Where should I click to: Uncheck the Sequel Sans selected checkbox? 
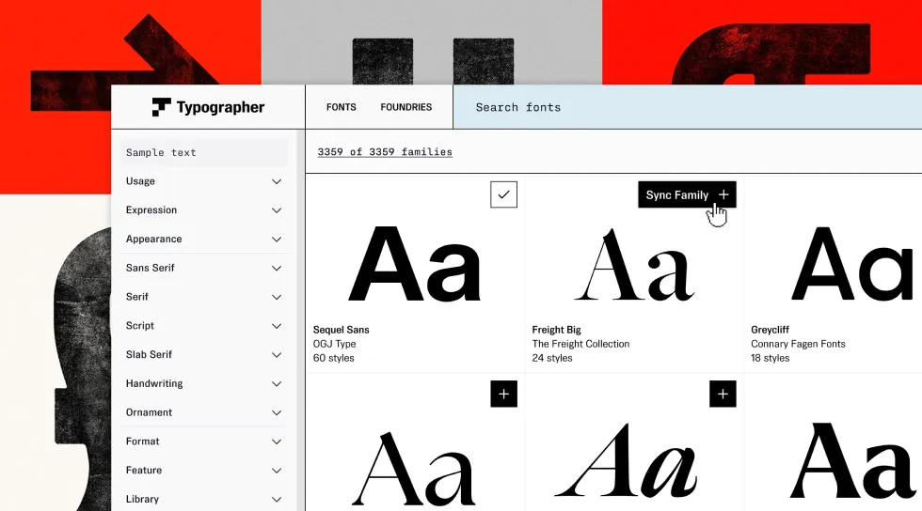pos(503,194)
